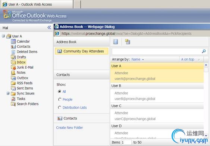Click the Create New Folder link

click(x=69, y=127)
